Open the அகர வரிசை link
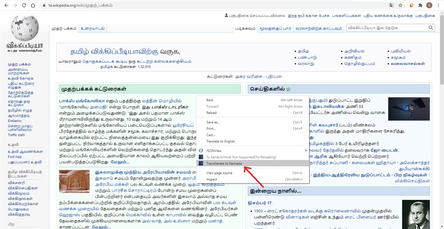Viewport: 444px width, 229px height. click(248, 77)
